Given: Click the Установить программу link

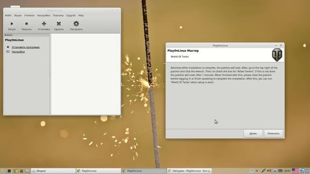Looking at the screenshot, I should pos(26,47).
